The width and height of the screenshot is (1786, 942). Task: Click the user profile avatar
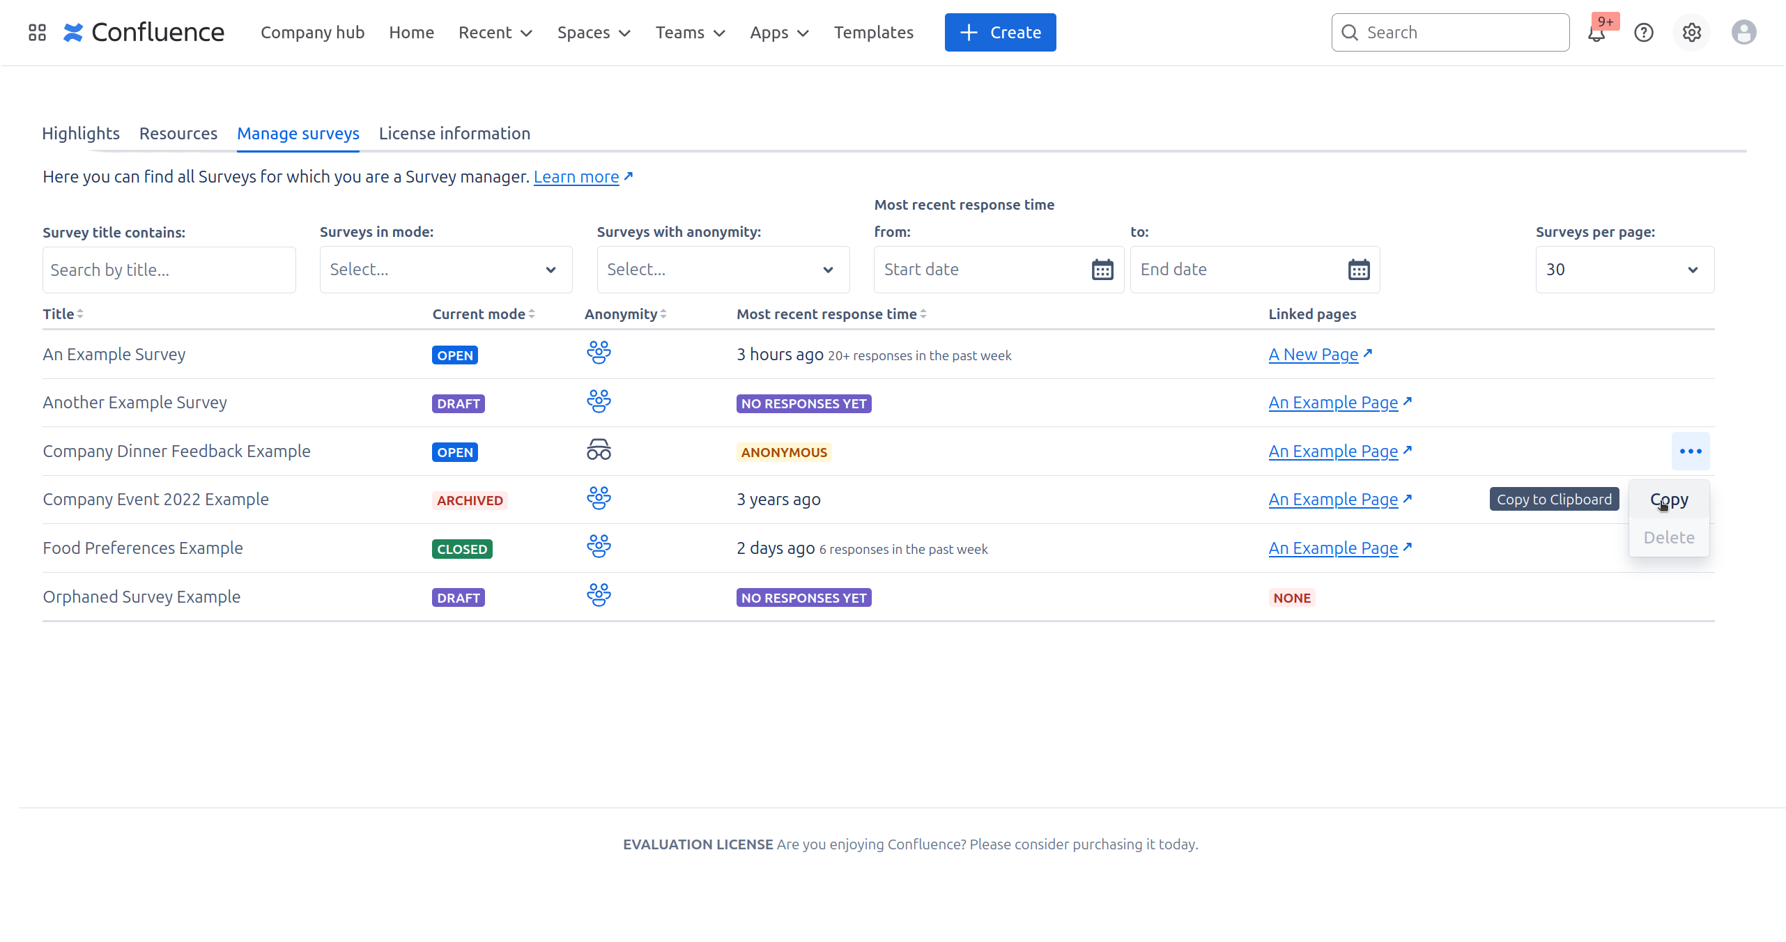pyautogui.click(x=1743, y=33)
